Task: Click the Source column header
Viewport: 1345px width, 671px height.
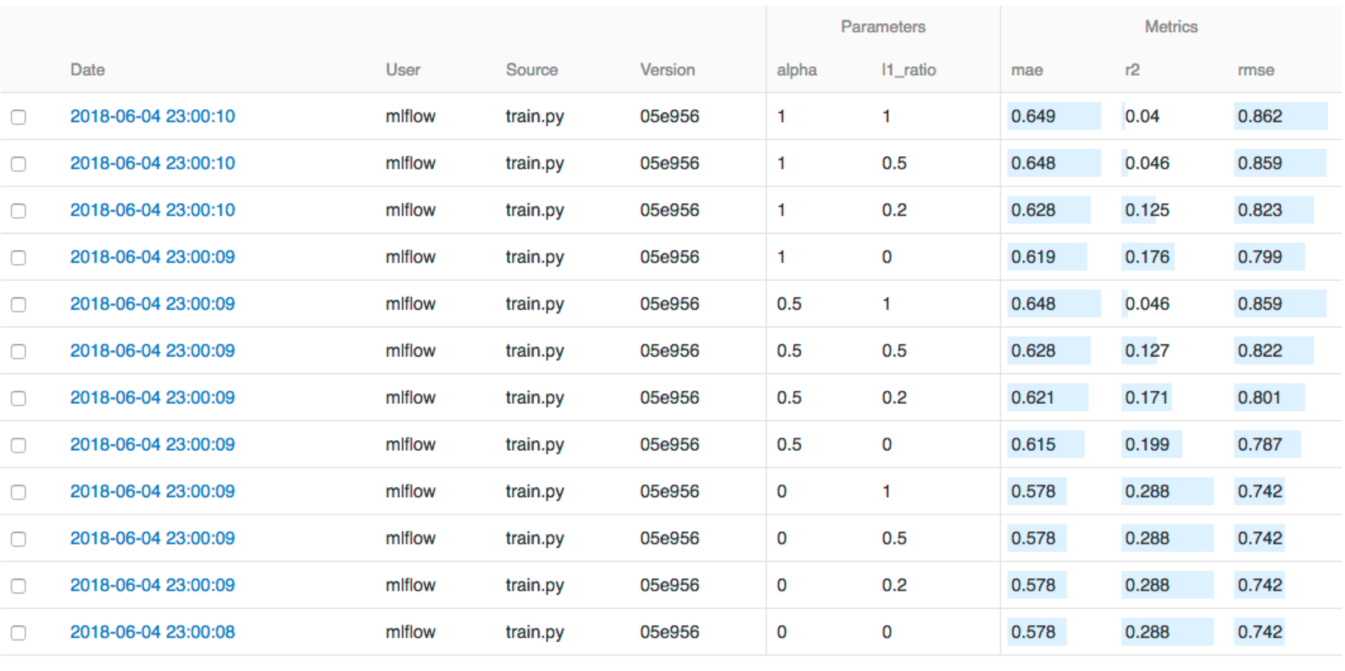Action: [x=531, y=70]
